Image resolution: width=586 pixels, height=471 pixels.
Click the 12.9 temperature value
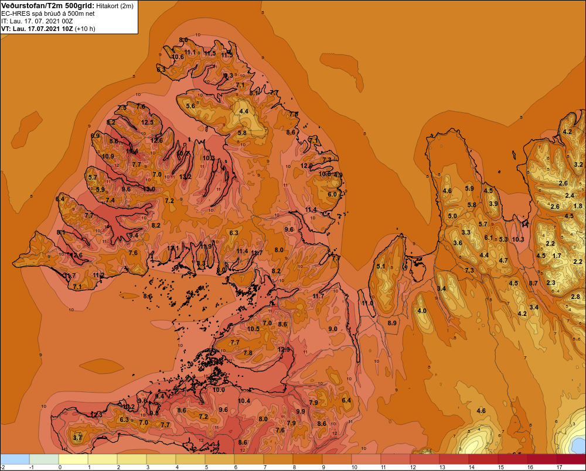click(x=306, y=166)
